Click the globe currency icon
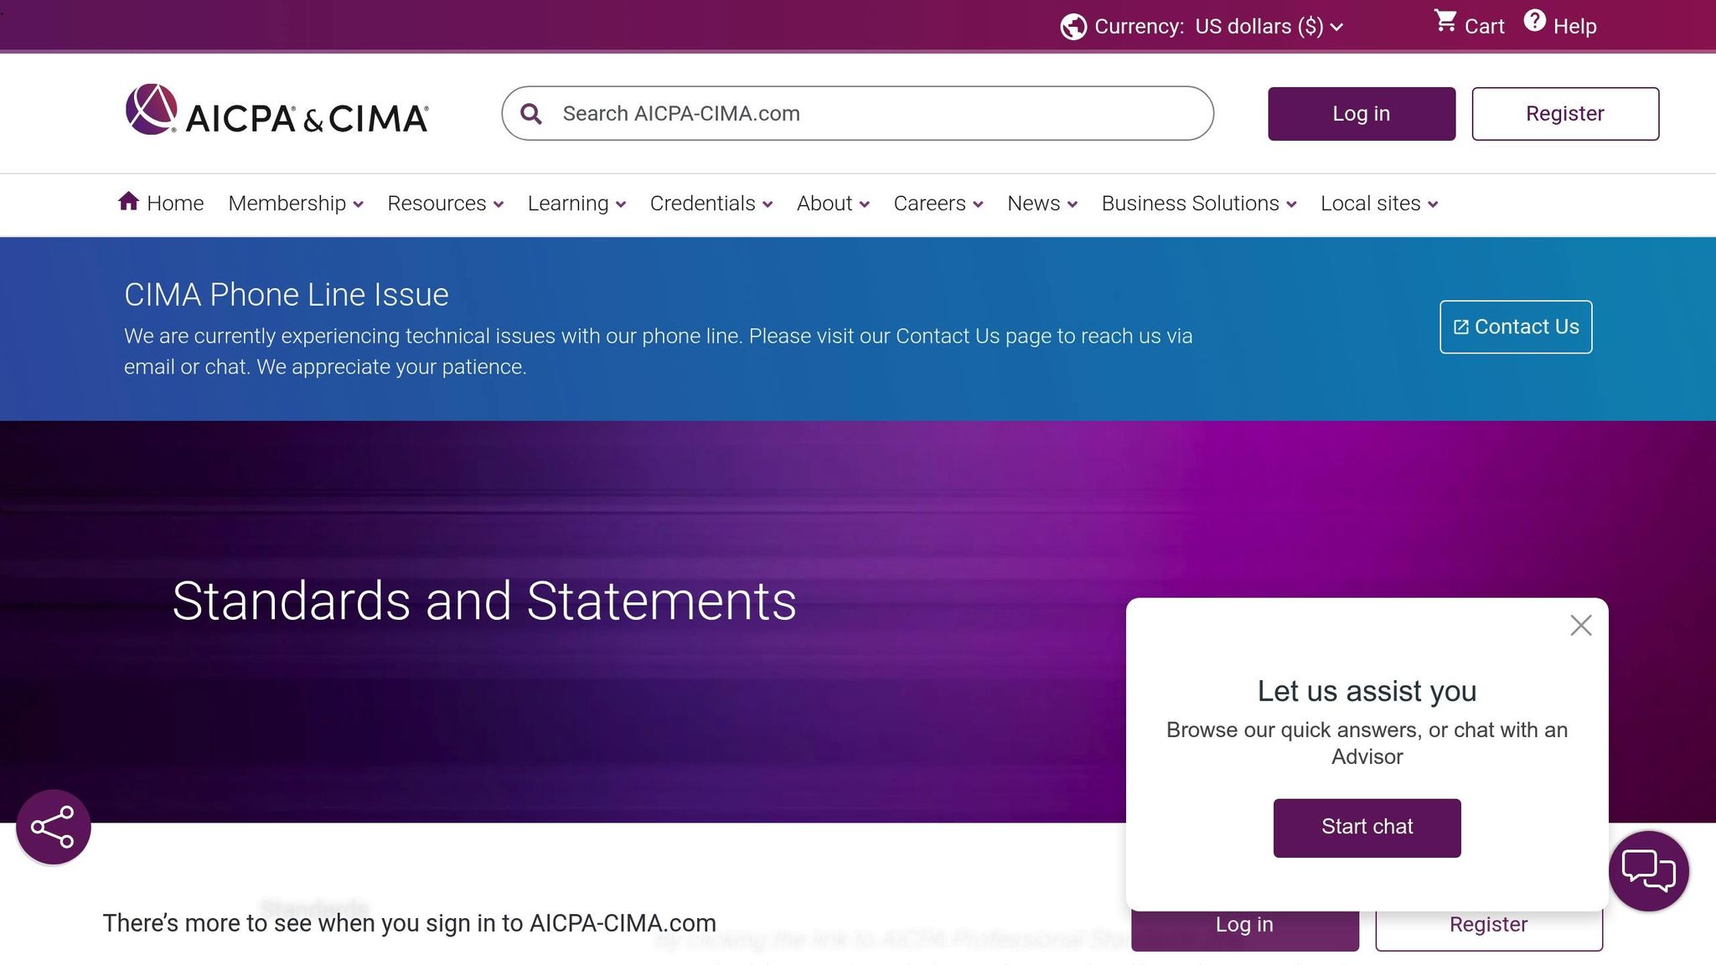 tap(1073, 26)
